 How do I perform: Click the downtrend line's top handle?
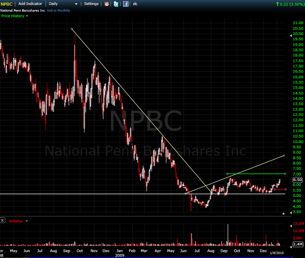point(72,29)
